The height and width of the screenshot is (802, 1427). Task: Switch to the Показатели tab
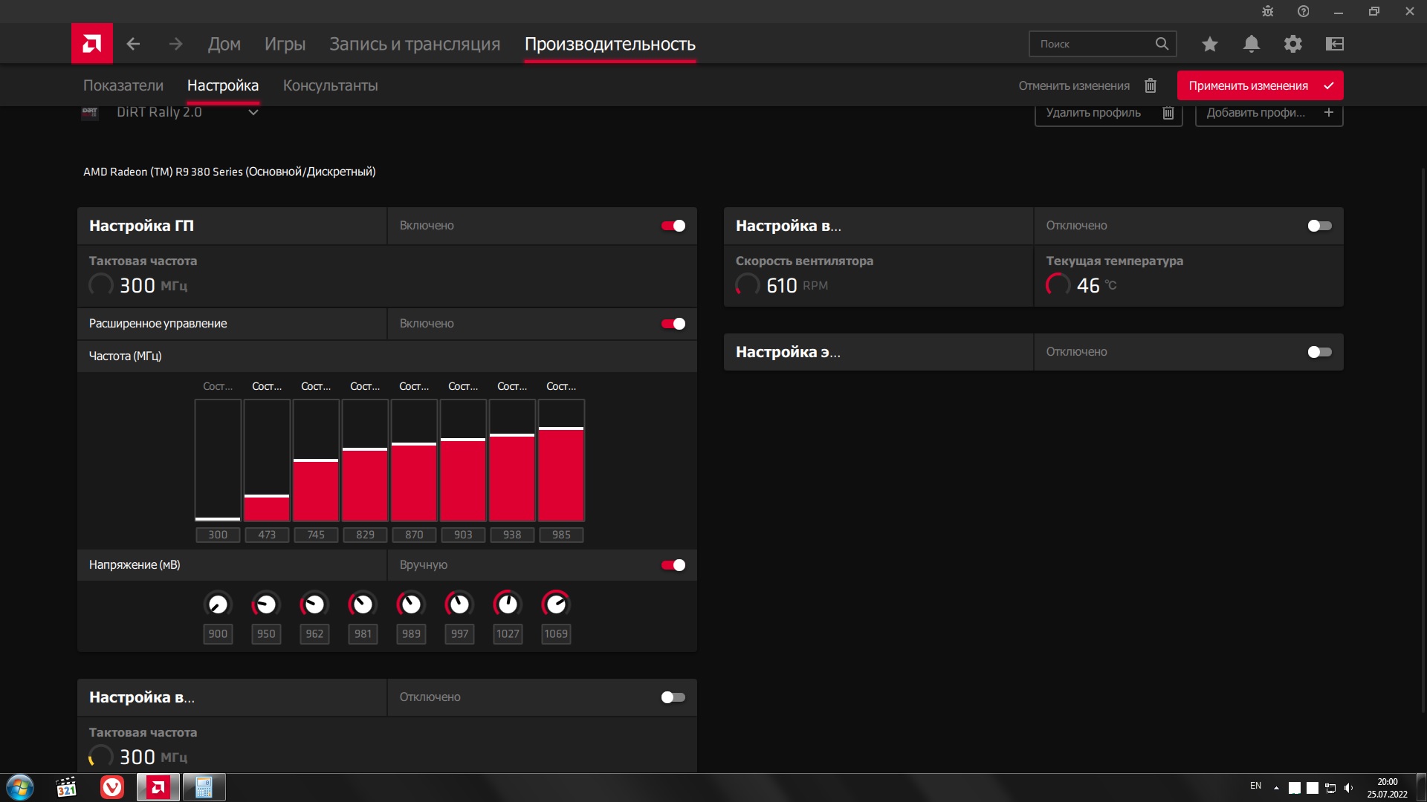[x=123, y=85]
